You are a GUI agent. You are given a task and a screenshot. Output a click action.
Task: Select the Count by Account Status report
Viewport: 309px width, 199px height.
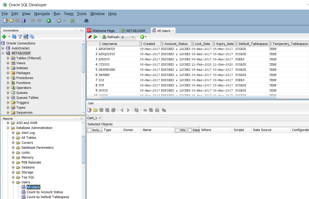(x=45, y=192)
